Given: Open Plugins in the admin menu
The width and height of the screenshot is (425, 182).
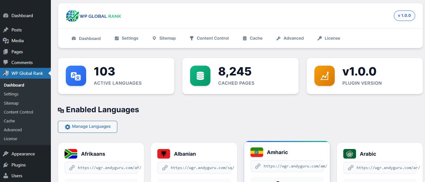Looking at the screenshot, I should pyautogui.click(x=25, y=165).
